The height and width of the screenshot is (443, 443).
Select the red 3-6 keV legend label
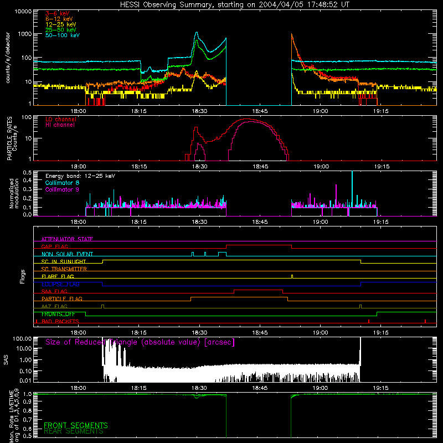click(x=58, y=13)
